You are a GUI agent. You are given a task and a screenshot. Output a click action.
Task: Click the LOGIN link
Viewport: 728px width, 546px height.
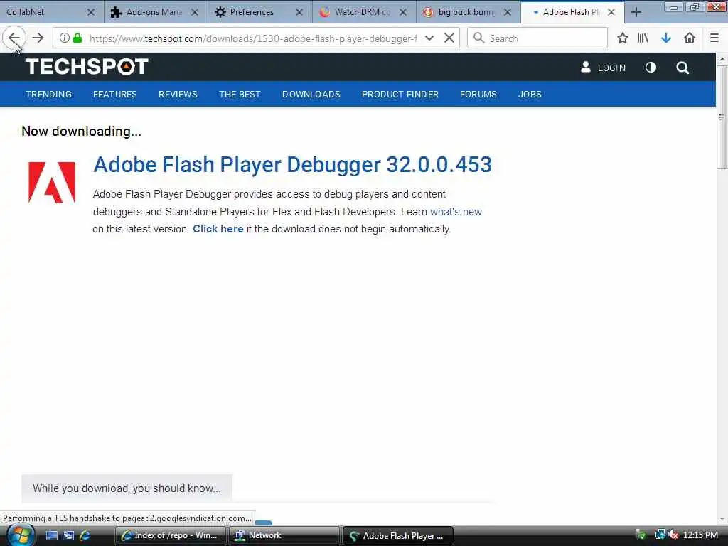(603, 68)
